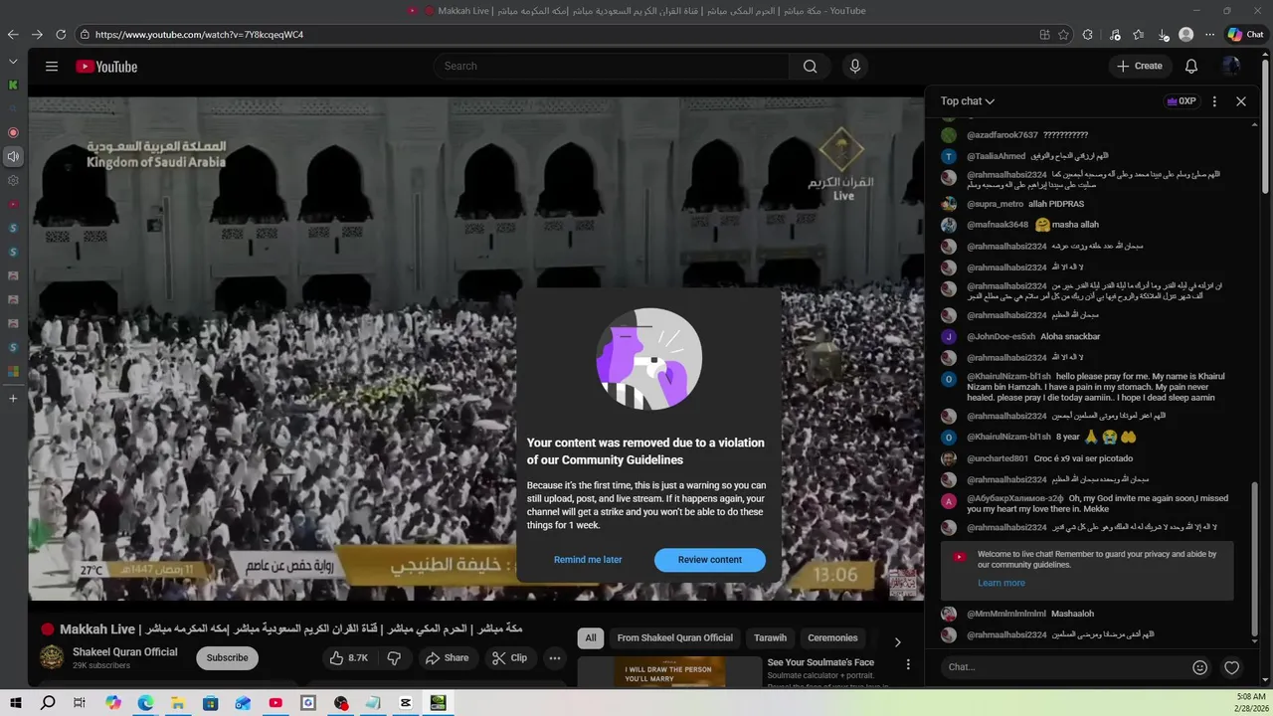
Task: Click the search magnifier button
Action: pyautogui.click(x=810, y=67)
